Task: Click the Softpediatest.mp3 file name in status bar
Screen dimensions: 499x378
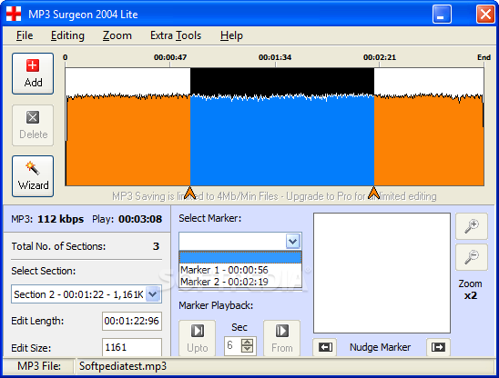Action: coord(123,366)
